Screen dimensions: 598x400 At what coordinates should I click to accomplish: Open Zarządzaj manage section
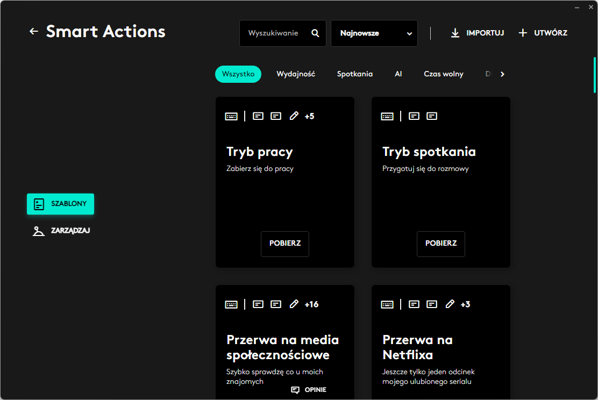(60, 231)
